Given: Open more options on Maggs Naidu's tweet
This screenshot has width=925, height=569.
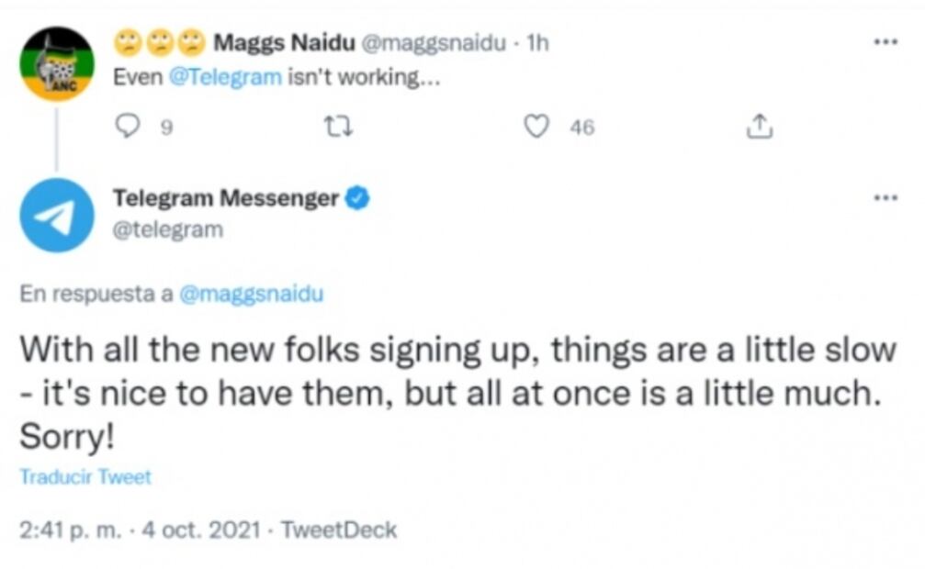Looking at the screenshot, I should (886, 42).
